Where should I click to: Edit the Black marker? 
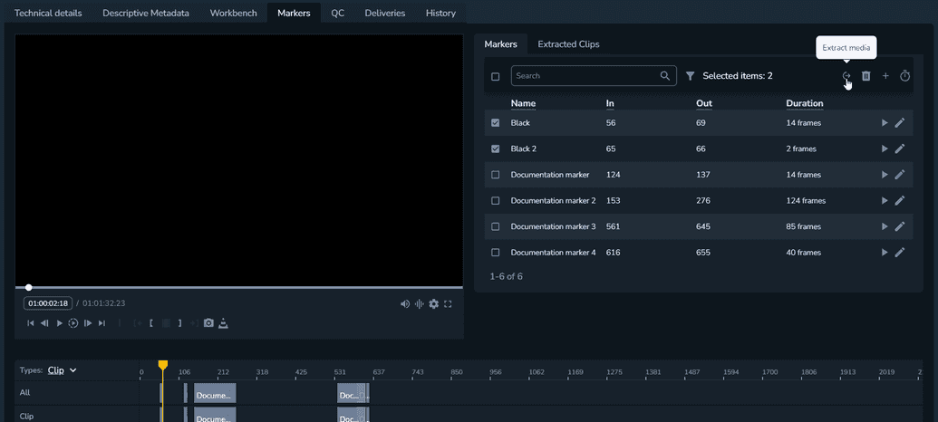(x=900, y=123)
